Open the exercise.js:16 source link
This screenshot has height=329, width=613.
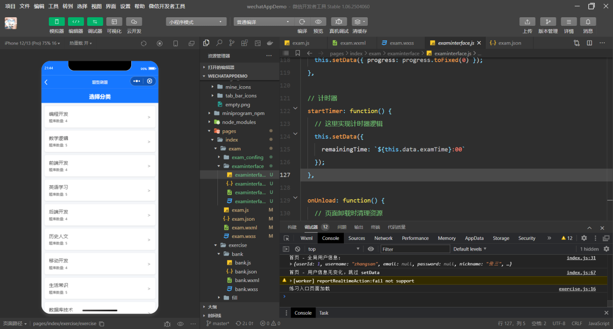[x=577, y=289]
